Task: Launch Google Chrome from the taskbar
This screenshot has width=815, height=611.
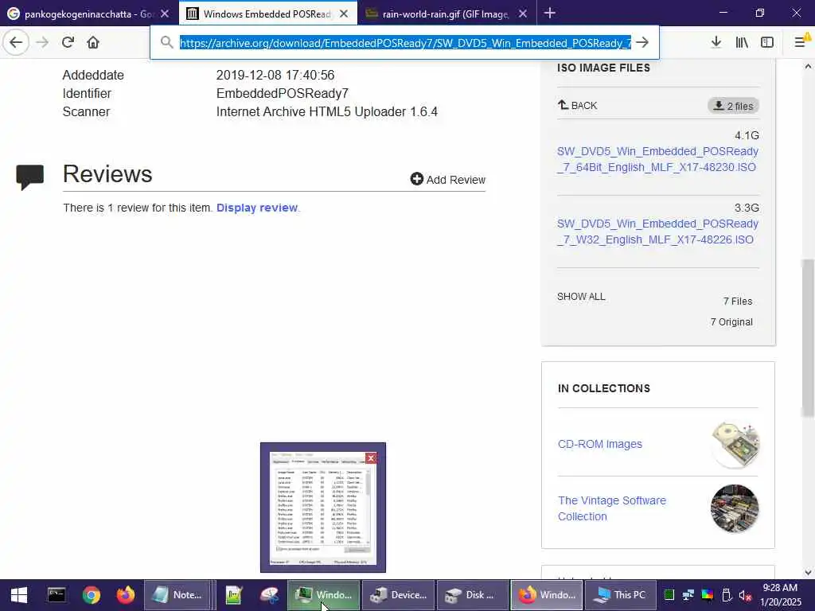Action: pyautogui.click(x=91, y=595)
